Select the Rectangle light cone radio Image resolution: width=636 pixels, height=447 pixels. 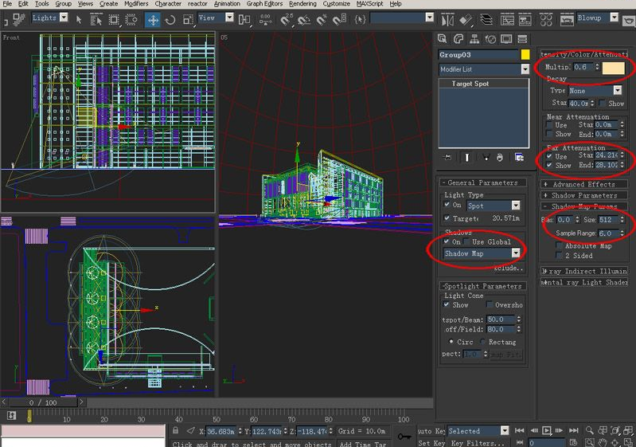482,342
